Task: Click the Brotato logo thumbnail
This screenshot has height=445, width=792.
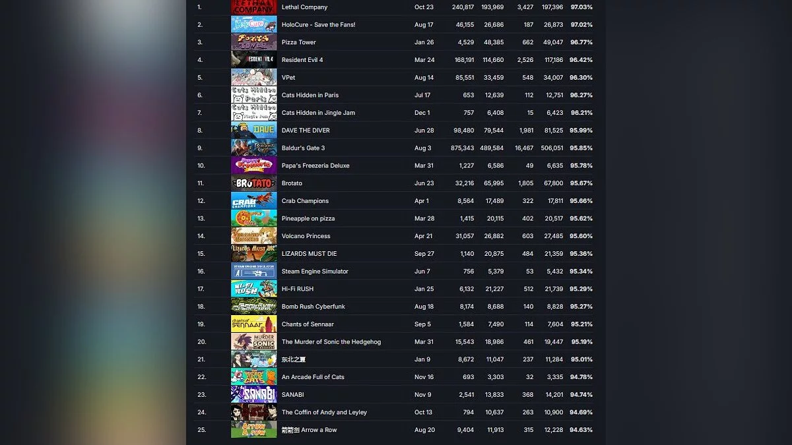Action: tap(253, 183)
